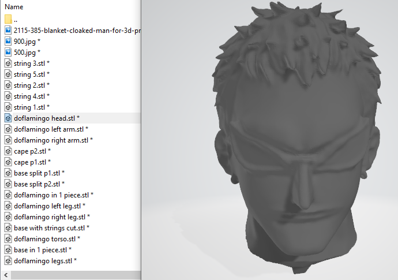Viewport: 398px width, 280px height.
Task: Select file name 'doflamingo legs.stl'
Action: (43, 261)
